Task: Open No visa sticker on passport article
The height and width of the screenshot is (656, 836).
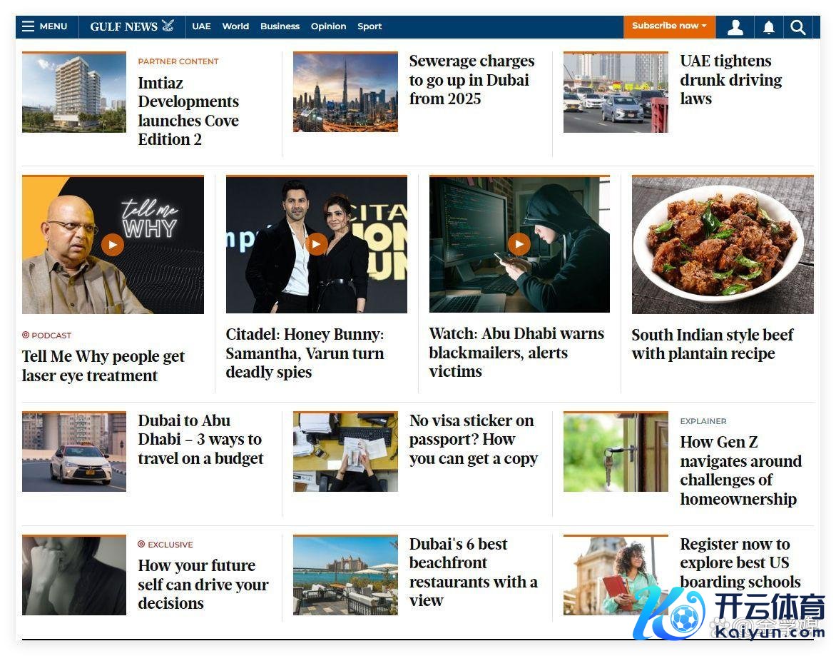Action: (473, 440)
